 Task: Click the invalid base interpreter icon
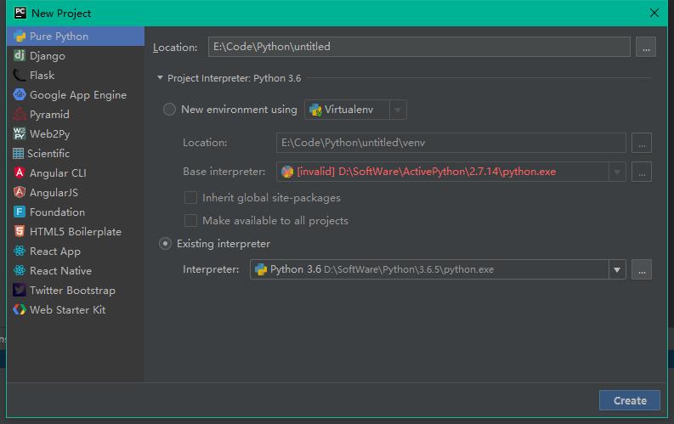pos(287,172)
